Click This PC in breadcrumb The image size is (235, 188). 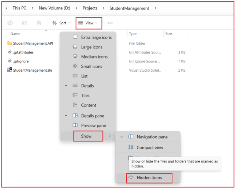(19, 8)
